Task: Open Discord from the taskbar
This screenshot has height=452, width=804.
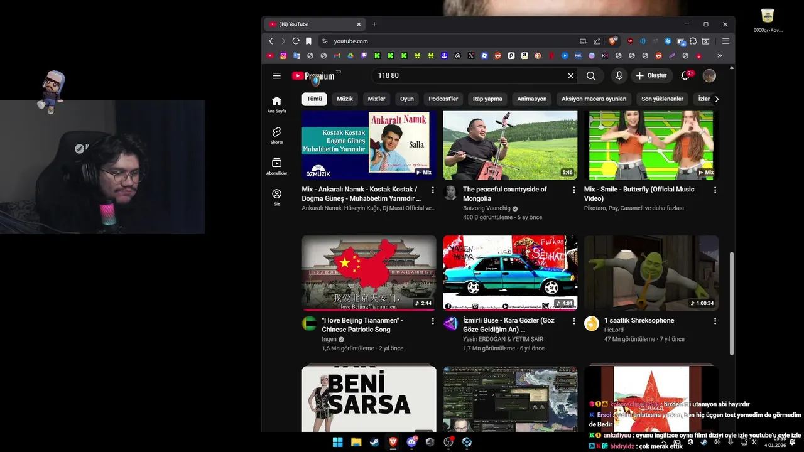Action: (x=411, y=442)
